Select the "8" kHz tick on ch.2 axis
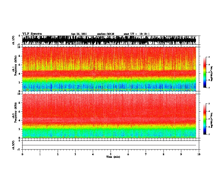 pyautogui.click(x=20, y=103)
